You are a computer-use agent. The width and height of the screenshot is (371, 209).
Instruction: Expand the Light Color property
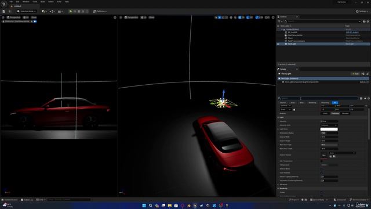pos(278,129)
